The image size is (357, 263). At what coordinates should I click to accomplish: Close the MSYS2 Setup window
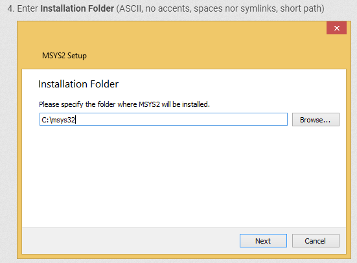[x=336, y=28]
